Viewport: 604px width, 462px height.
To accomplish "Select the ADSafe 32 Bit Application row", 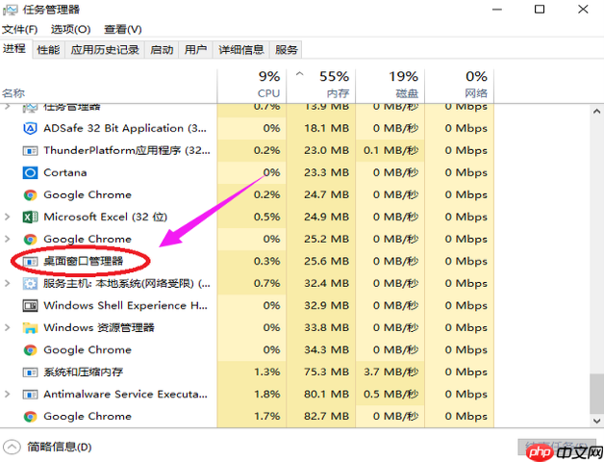I will pyautogui.click(x=247, y=128).
